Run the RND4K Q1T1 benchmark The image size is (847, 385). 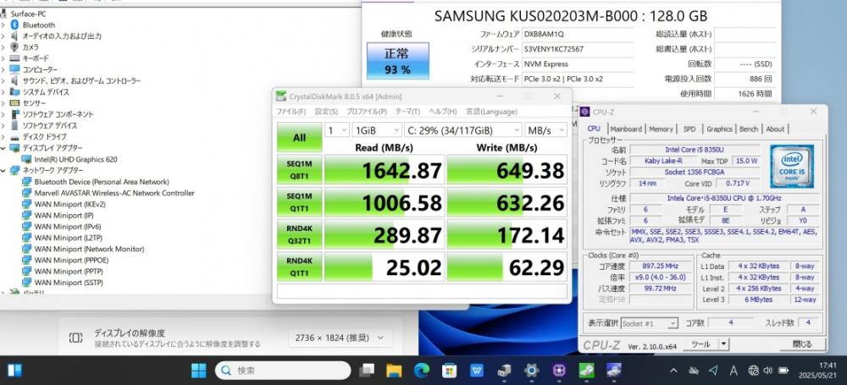[299, 267]
